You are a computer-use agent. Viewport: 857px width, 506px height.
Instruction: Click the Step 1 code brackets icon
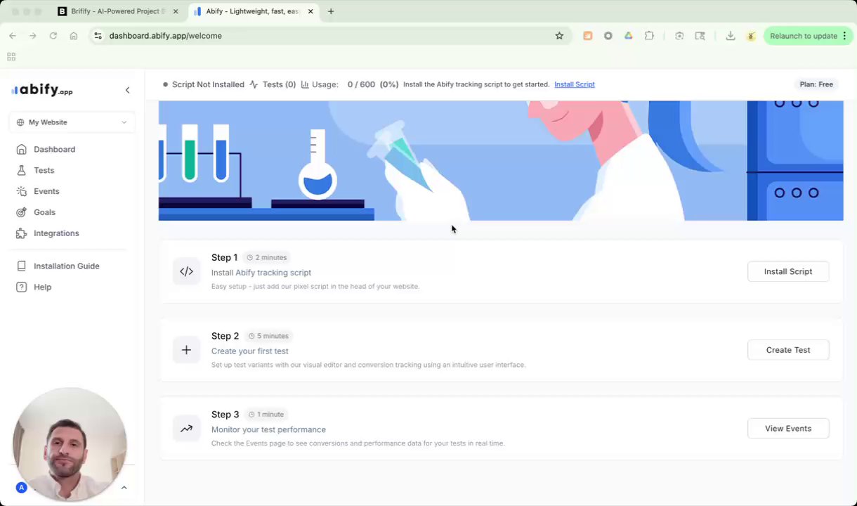(x=186, y=272)
